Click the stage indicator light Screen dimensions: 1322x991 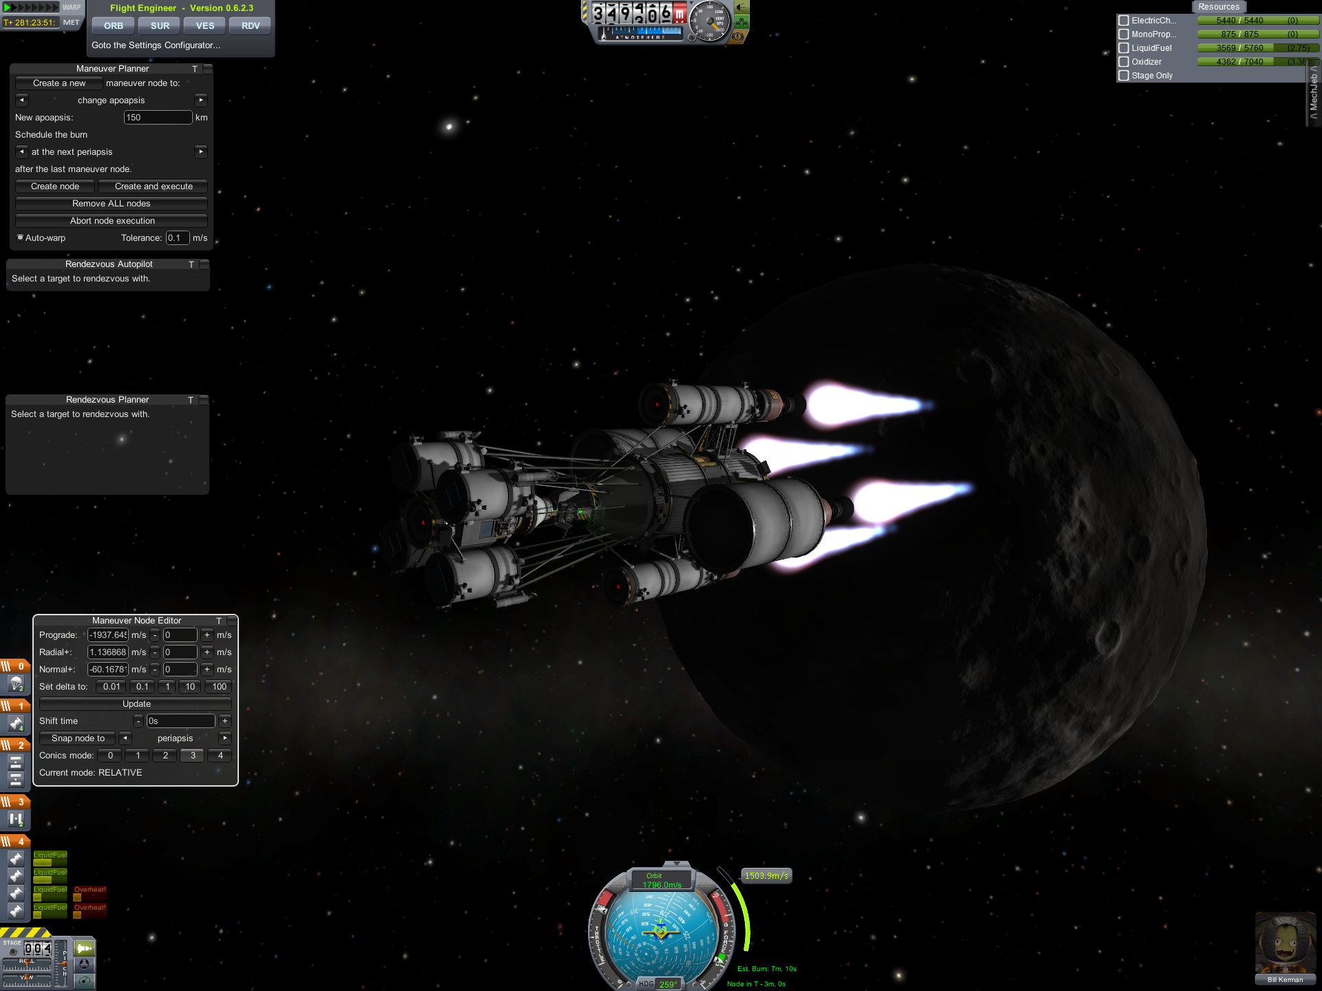tap(12, 952)
